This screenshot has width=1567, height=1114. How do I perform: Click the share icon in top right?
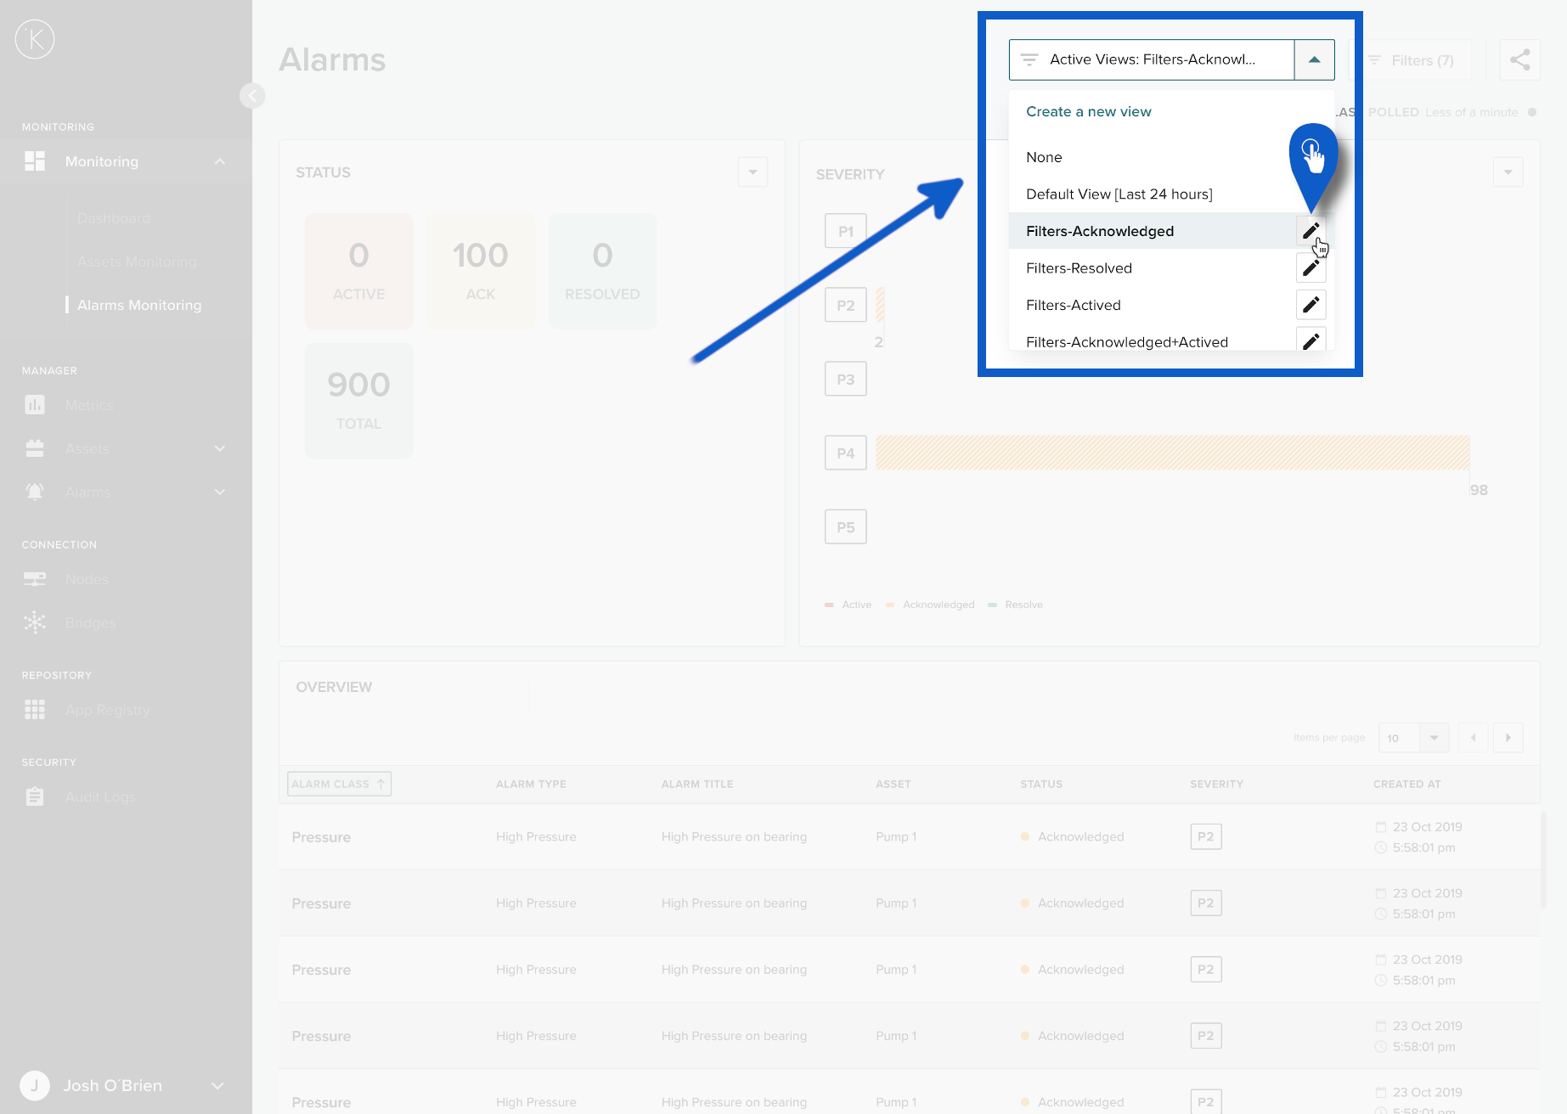coord(1519,60)
